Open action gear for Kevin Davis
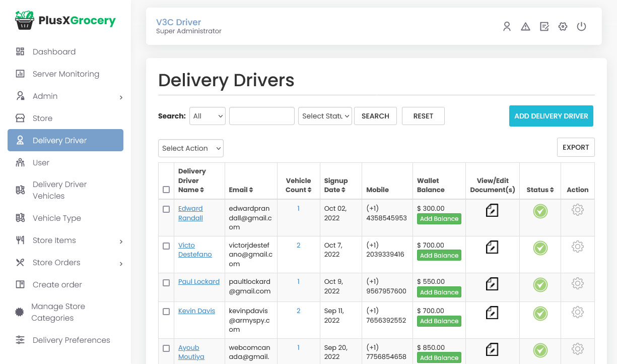617x364 pixels. click(578, 312)
